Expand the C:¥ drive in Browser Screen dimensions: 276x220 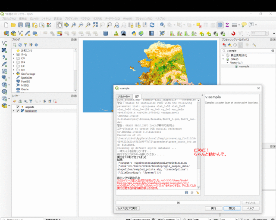[13, 58]
